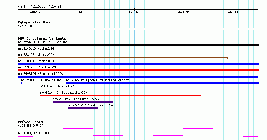Click the magenta GJC1|NM_001080383 gene line
267x140 pixels.
tap(138, 136)
